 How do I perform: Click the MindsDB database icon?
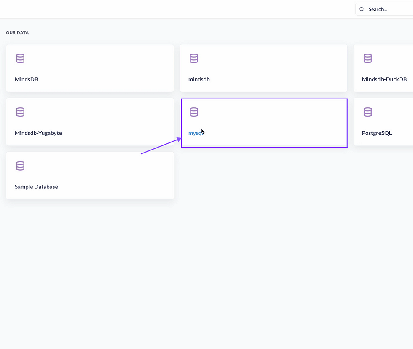point(20,59)
